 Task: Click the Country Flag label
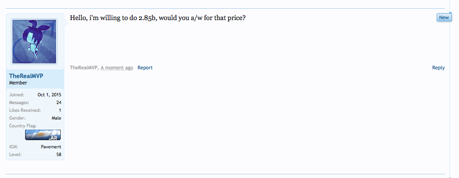coord(23,126)
